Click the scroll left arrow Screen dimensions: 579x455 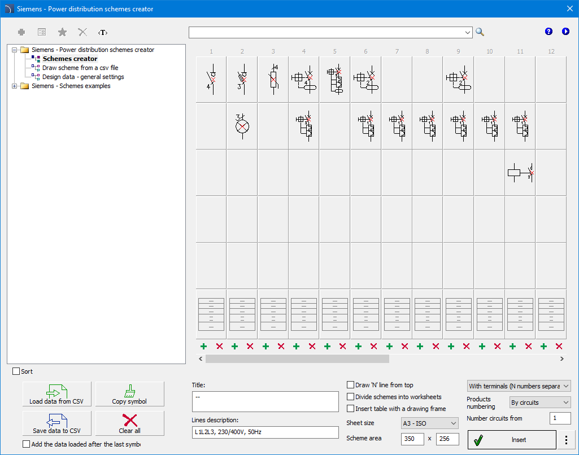(201, 358)
